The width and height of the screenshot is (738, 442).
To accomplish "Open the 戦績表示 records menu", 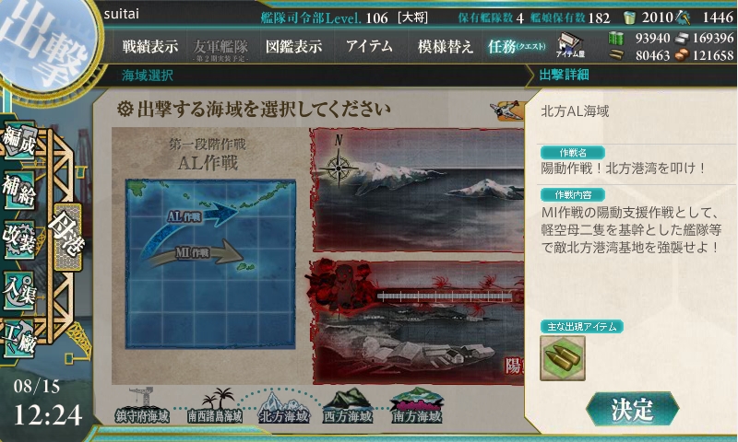I will [x=150, y=46].
